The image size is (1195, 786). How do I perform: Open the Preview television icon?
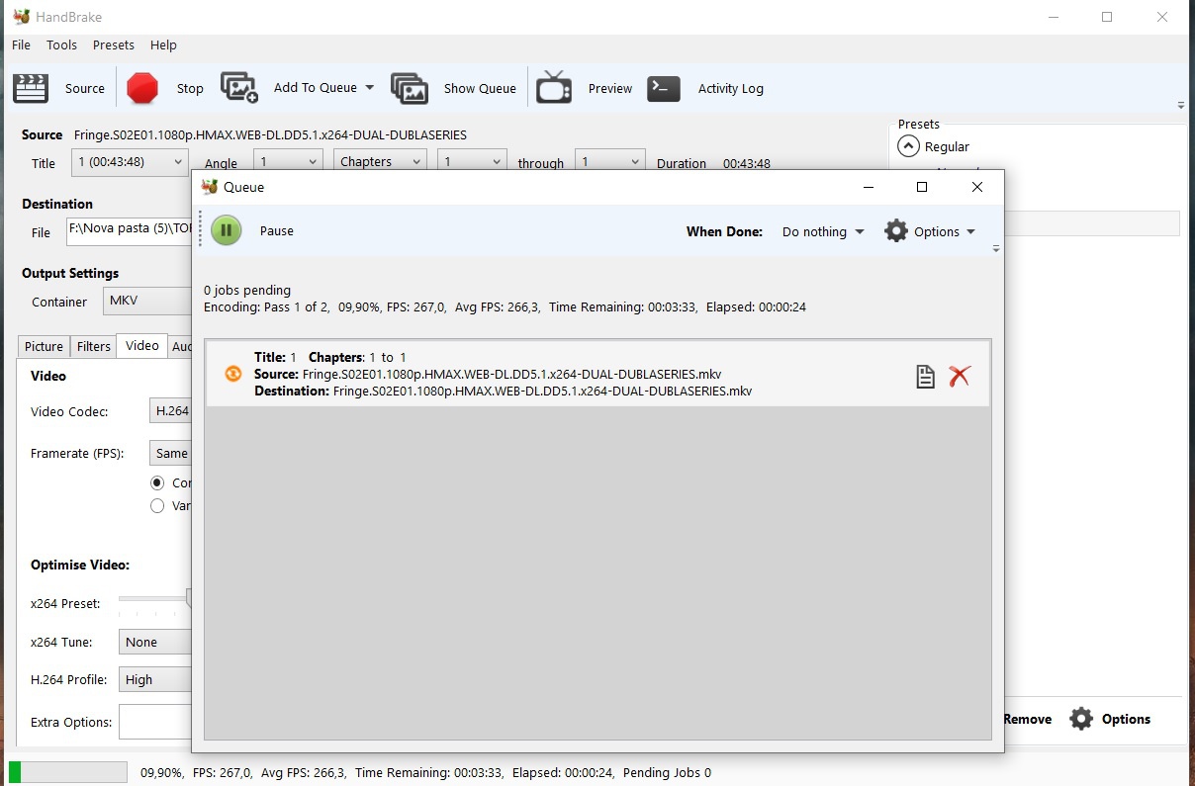[x=554, y=88]
